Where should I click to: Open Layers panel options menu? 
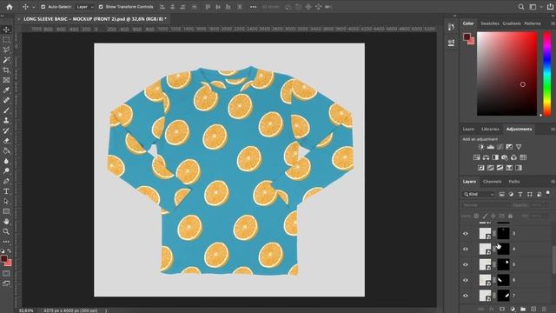click(553, 182)
